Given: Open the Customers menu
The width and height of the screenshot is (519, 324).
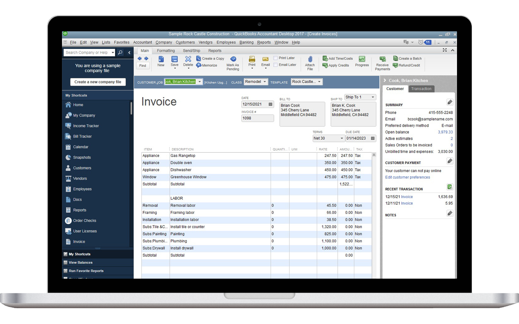Looking at the screenshot, I should 185,42.
